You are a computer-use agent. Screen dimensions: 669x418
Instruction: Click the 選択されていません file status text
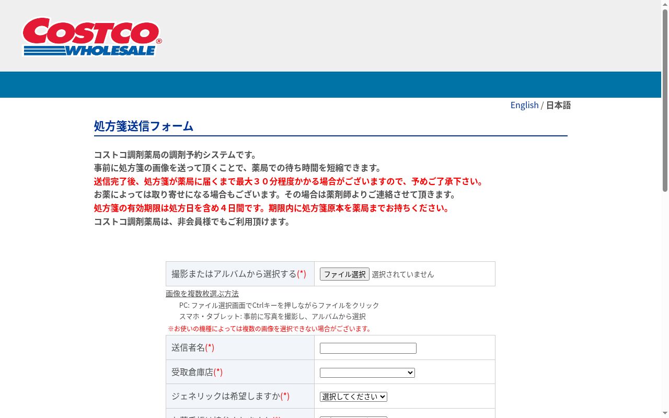[x=402, y=274]
